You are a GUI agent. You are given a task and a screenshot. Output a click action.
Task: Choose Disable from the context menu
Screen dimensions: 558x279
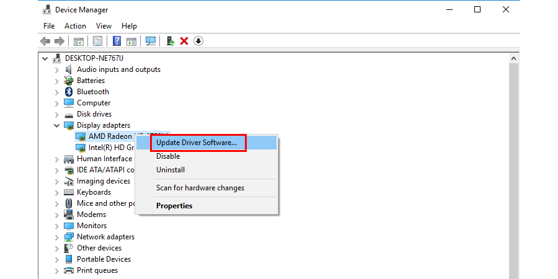[206, 156]
